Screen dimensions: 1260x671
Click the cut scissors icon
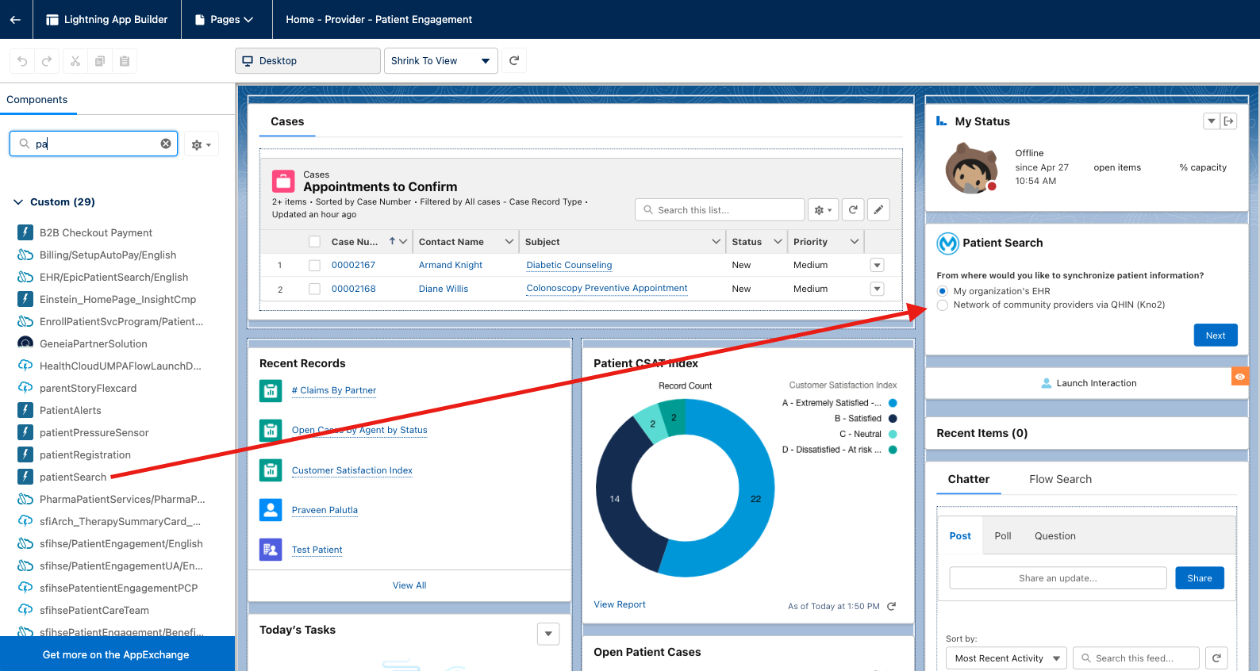point(75,61)
